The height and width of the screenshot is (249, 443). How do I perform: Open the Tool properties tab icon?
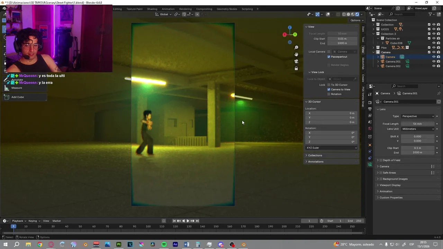tap(370, 94)
